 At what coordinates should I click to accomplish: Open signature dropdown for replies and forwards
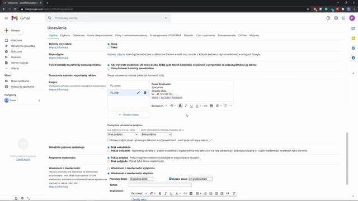pos(156,135)
